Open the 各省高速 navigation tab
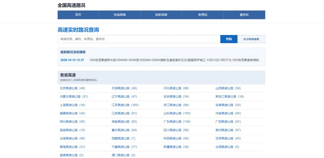This screenshot has height=158, width=324. [x=120, y=15]
